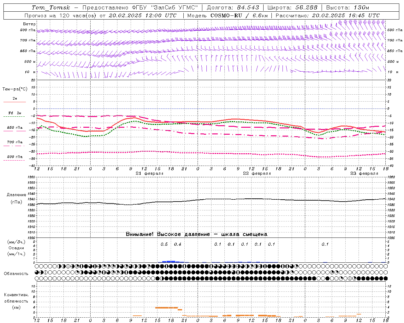Click the '22 февраля' date label
This screenshot has width=404, height=323.
(x=257, y=173)
